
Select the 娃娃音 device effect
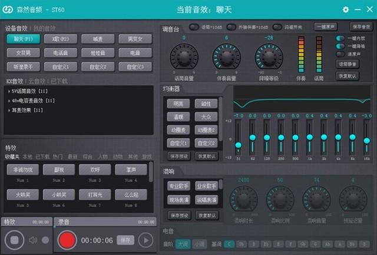point(98,53)
